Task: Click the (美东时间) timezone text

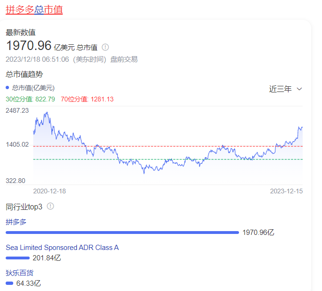Action: 90,59
